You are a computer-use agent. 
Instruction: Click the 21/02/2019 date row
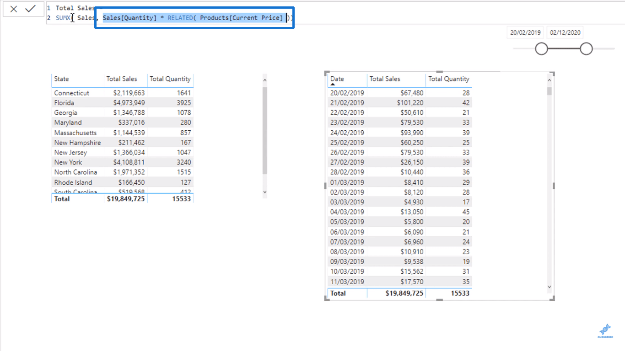point(400,103)
